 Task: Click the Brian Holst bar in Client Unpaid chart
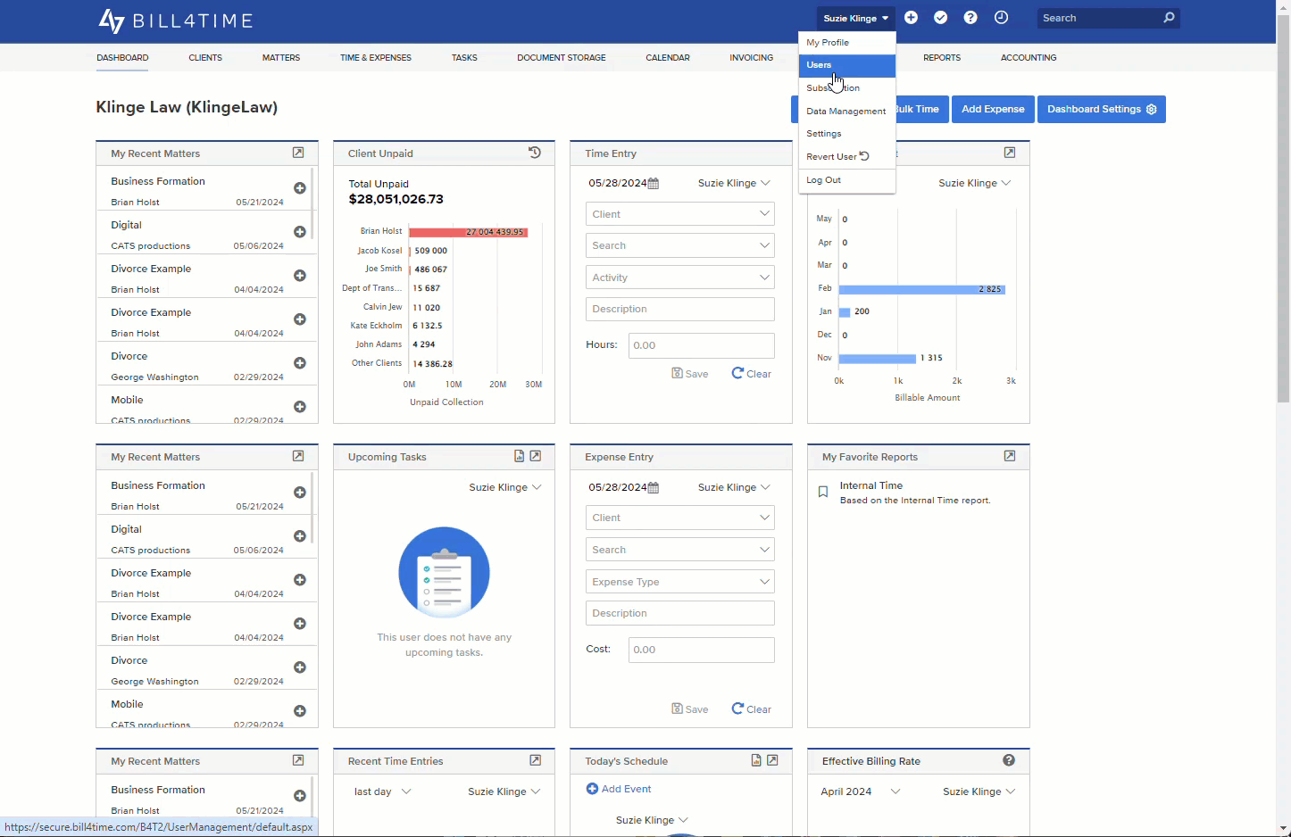(469, 232)
